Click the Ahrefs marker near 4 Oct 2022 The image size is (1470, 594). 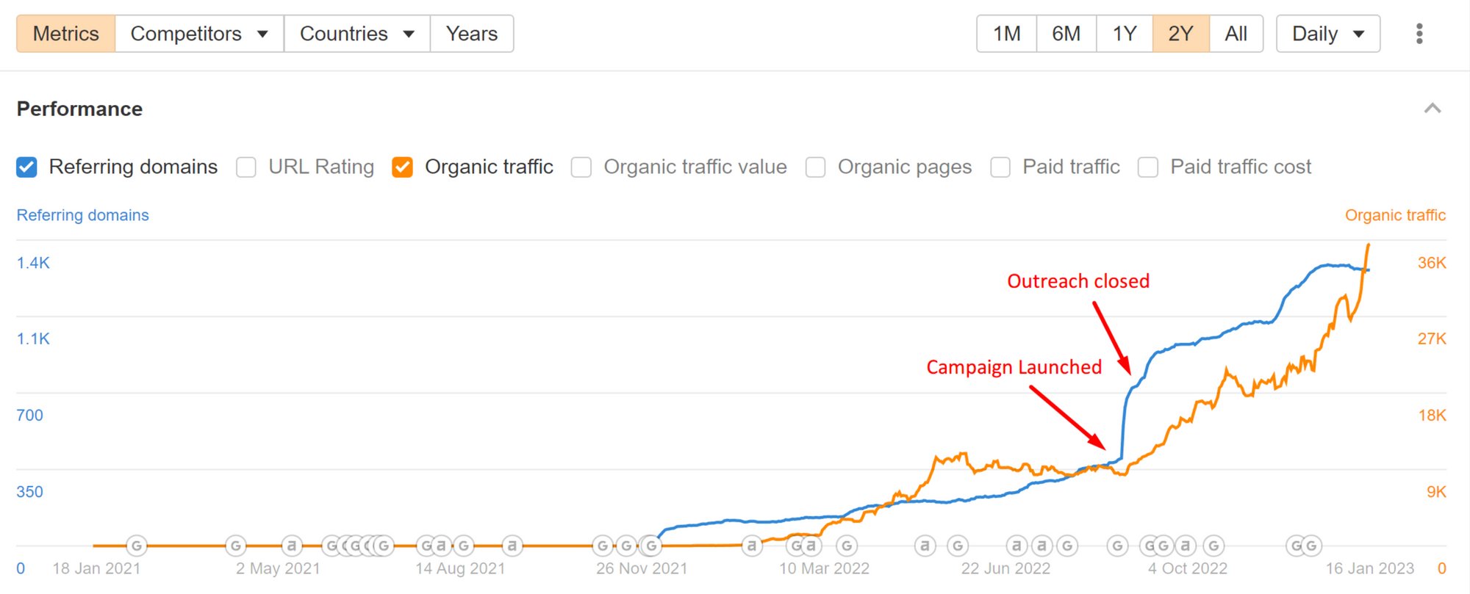click(1185, 546)
